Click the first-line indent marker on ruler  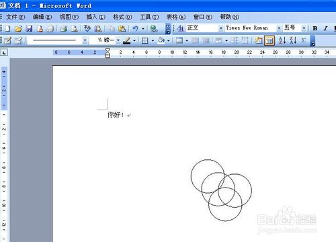tap(108, 50)
